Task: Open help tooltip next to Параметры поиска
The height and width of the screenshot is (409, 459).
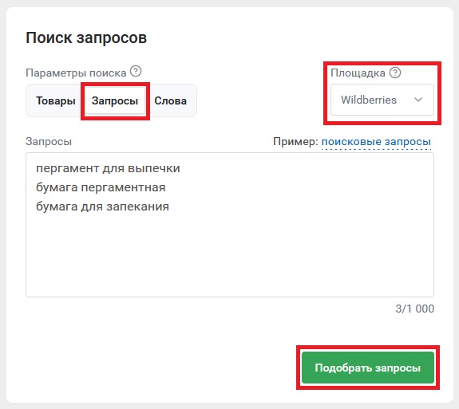Action: tap(136, 71)
